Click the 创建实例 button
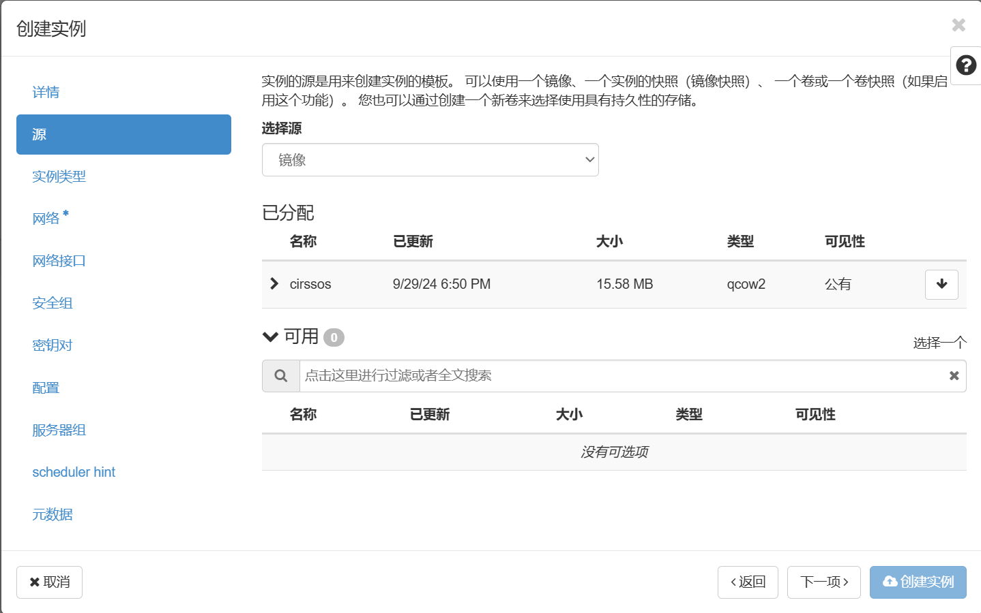This screenshot has width=981, height=613. 918,582
